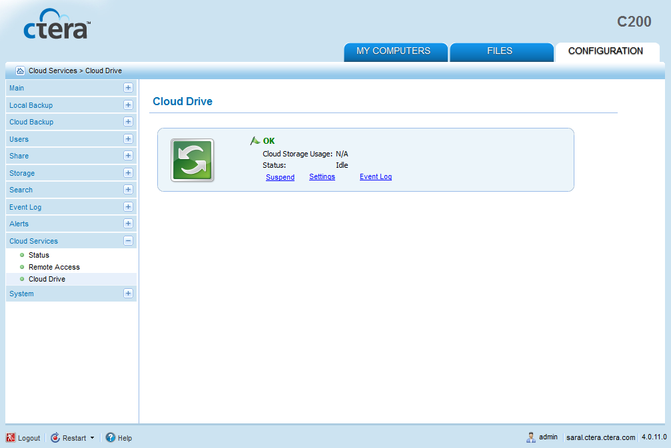Click the admin username in footer
This screenshot has height=448, width=671.
pos(548,437)
